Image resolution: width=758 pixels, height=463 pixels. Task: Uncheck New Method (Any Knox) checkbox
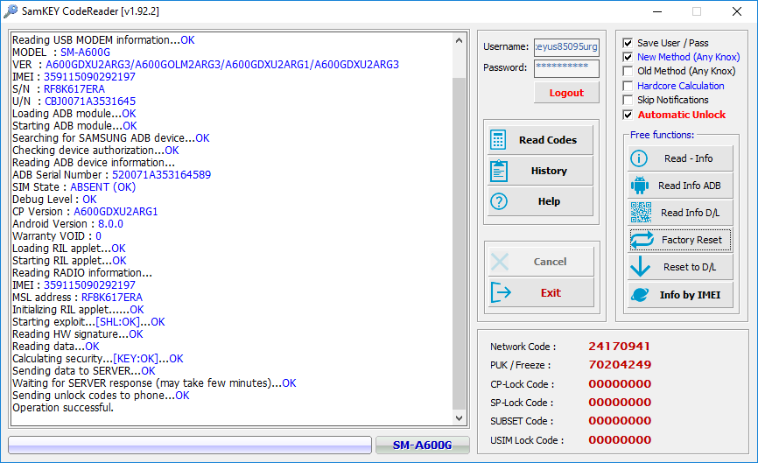click(x=628, y=57)
